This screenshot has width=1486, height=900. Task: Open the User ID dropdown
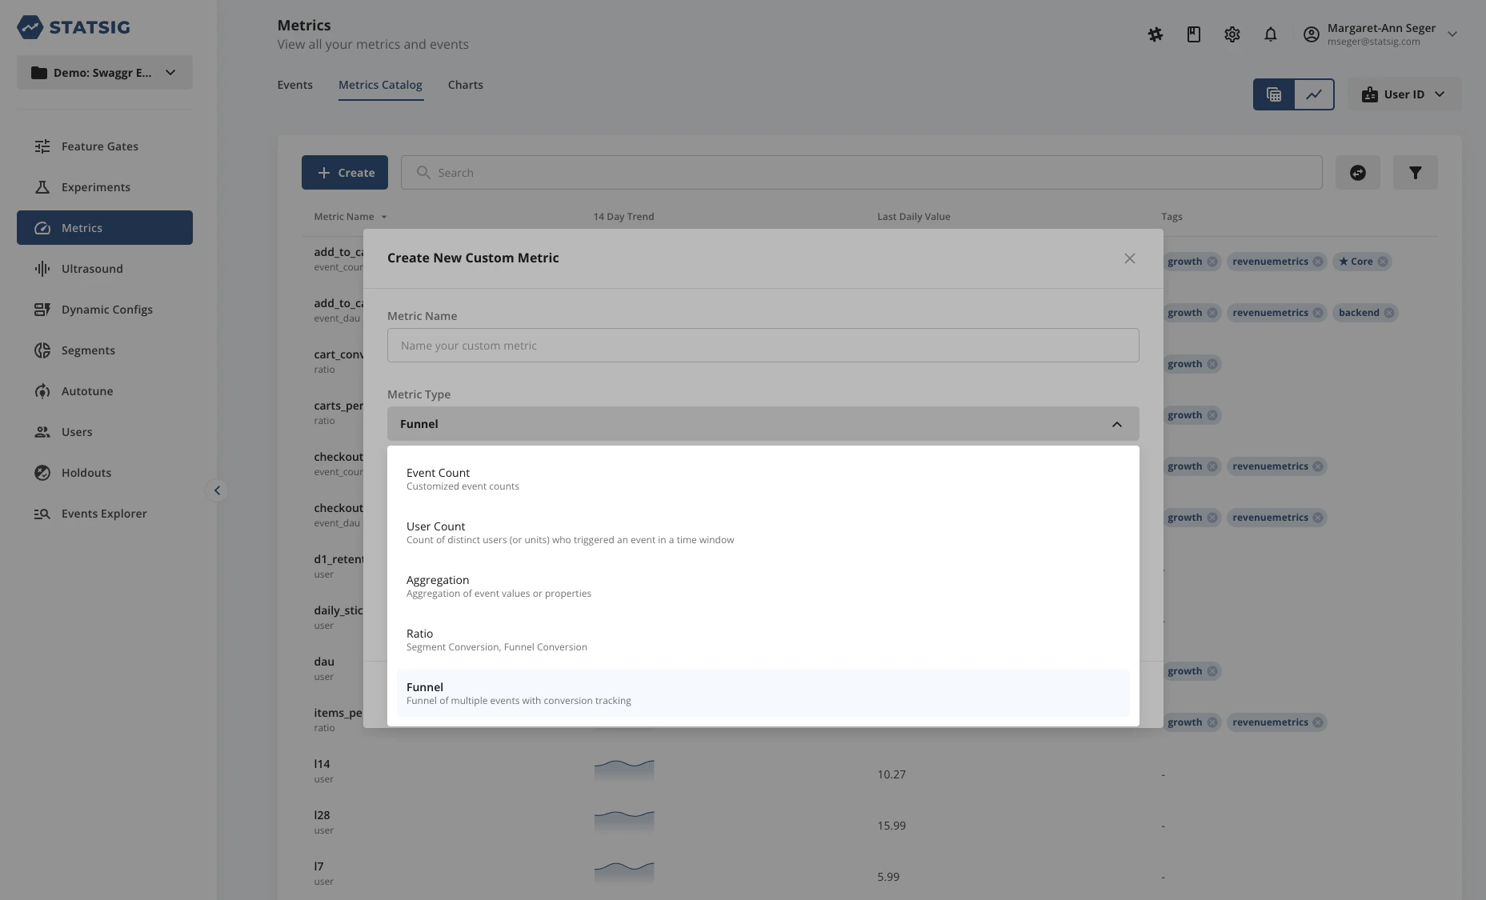[x=1403, y=94]
